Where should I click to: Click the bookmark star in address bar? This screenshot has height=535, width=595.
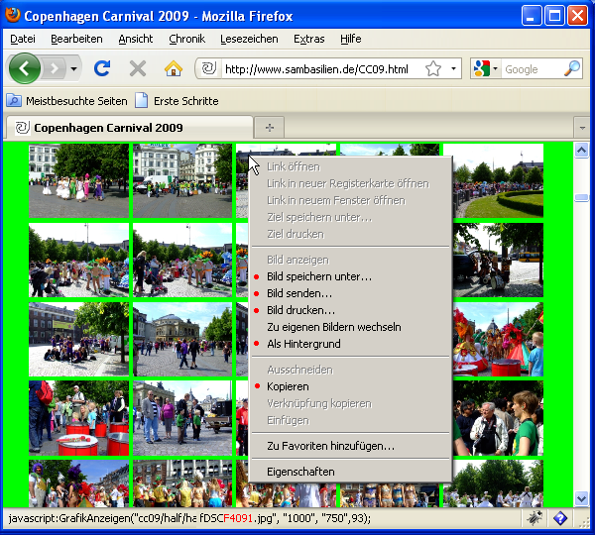pos(433,69)
